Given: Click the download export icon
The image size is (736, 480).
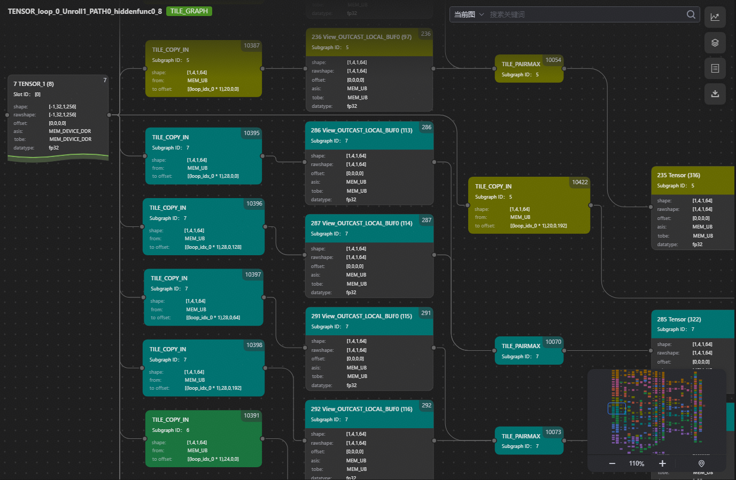Looking at the screenshot, I should (x=715, y=94).
